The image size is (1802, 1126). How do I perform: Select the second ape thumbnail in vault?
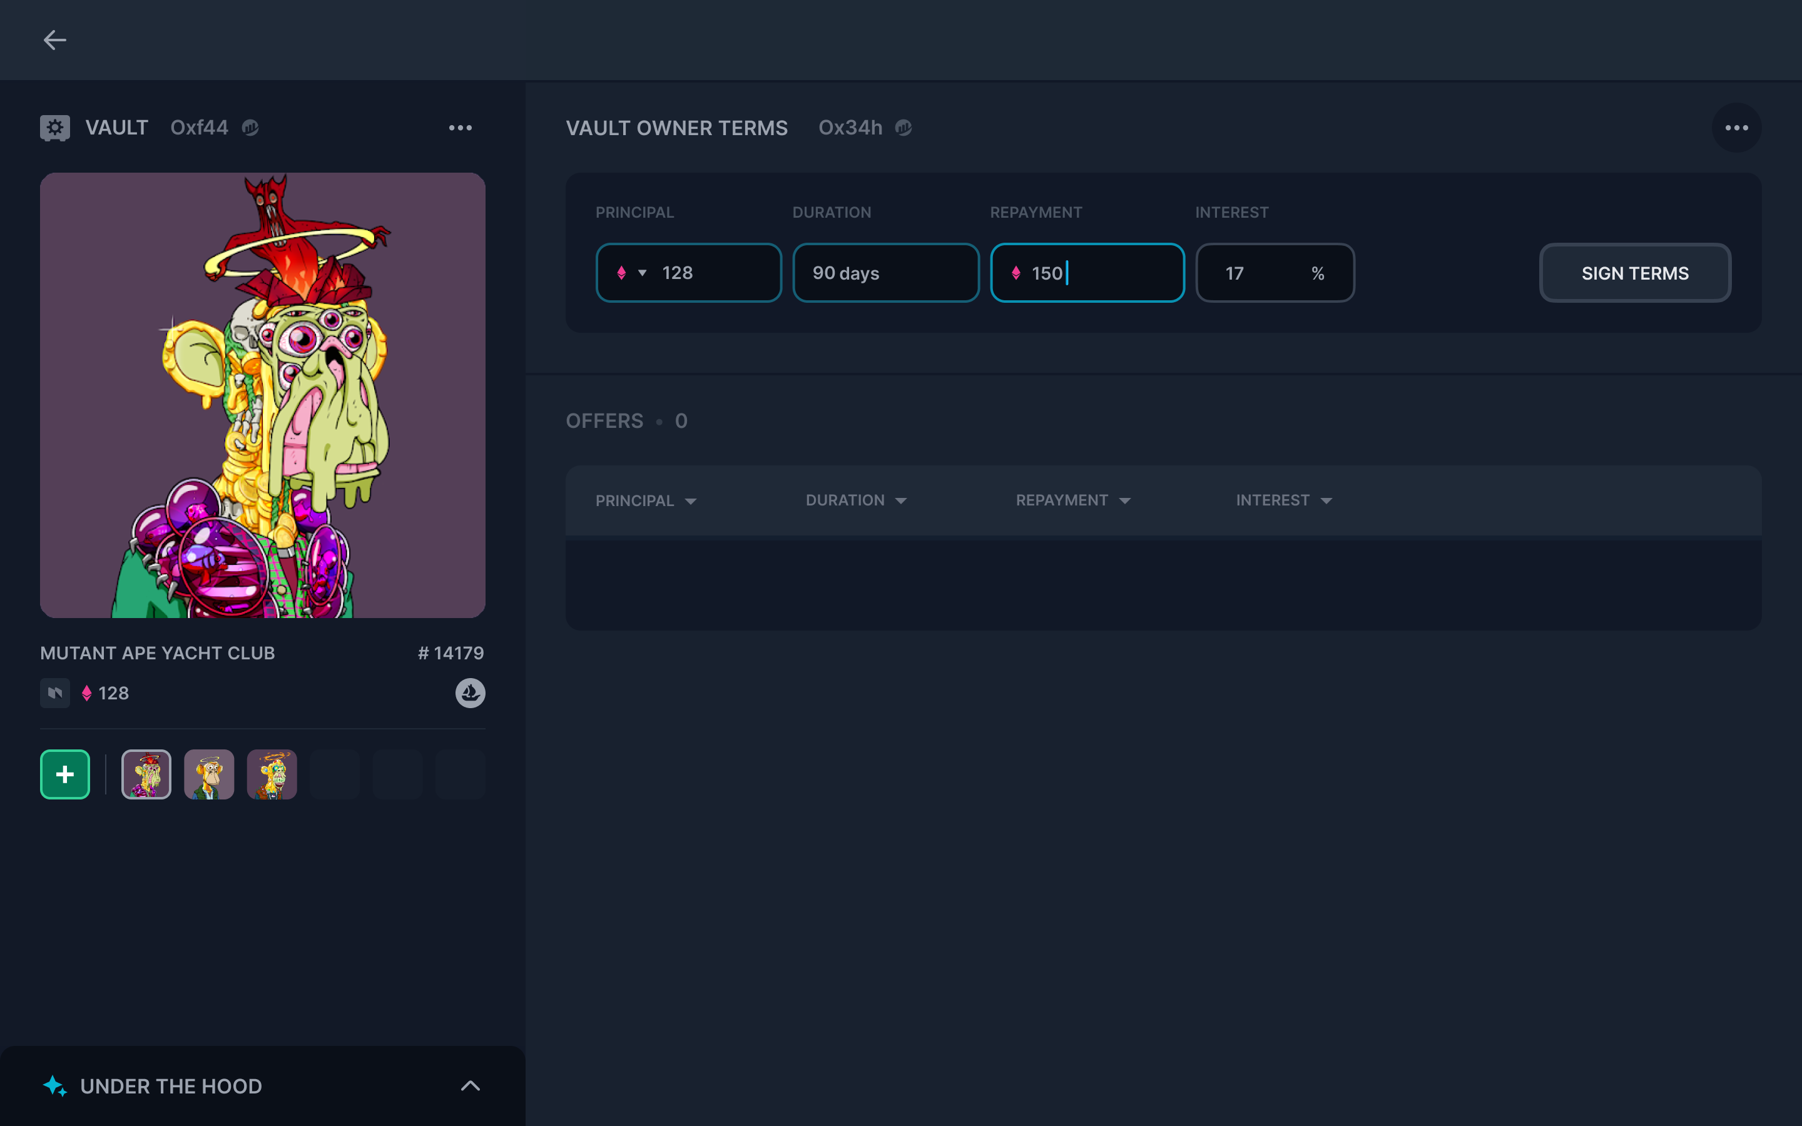209,774
